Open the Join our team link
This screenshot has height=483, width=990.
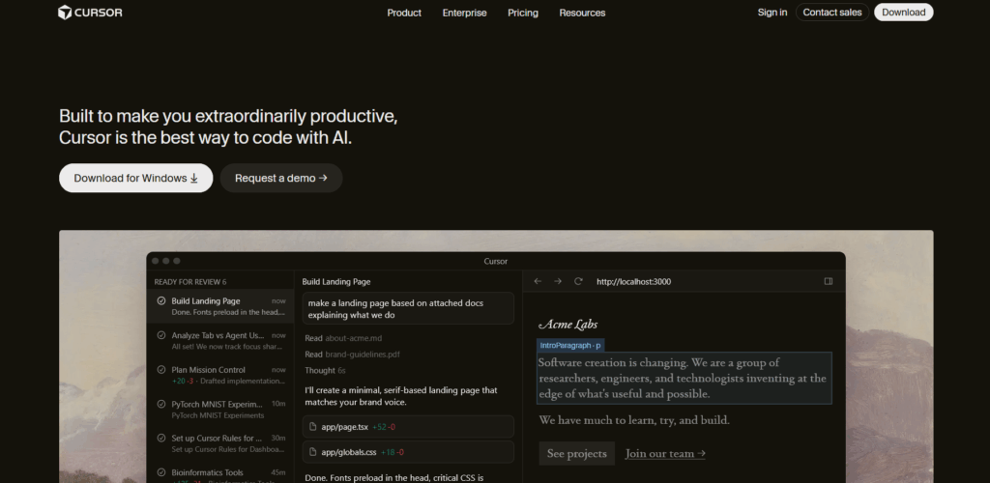pos(665,453)
